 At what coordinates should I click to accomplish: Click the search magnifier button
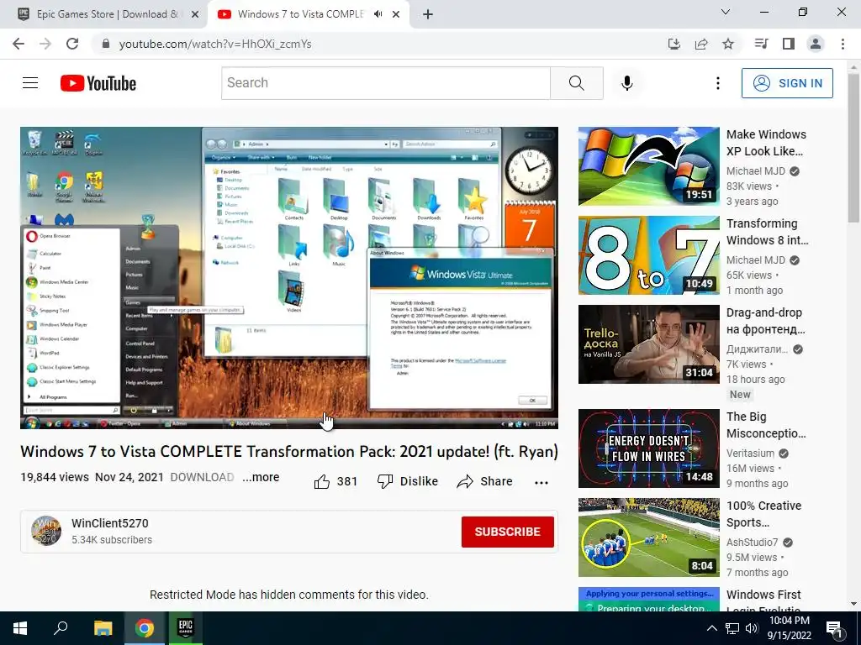(577, 83)
